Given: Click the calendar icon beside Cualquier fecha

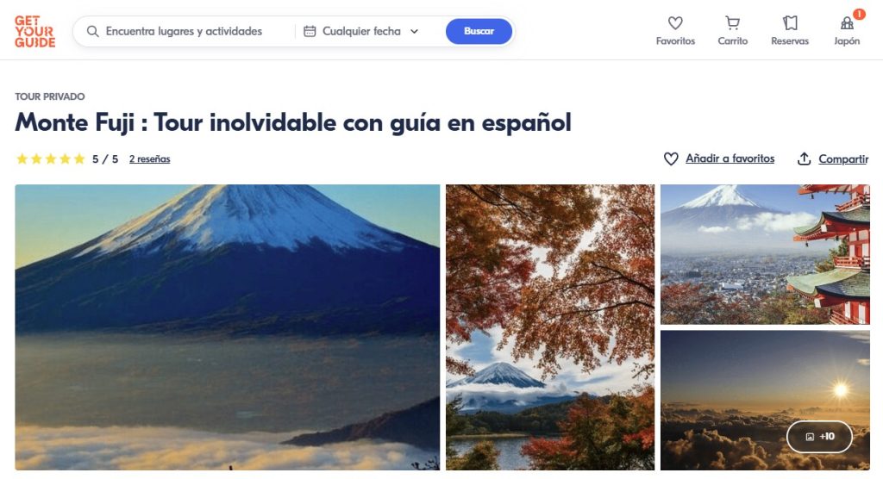Looking at the screenshot, I should coord(310,31).
